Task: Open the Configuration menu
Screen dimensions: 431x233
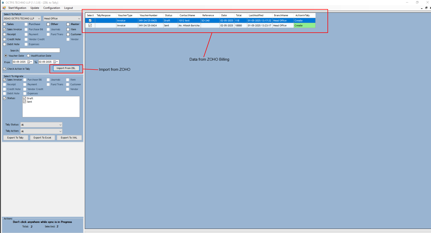Action: tap(52, 8)
